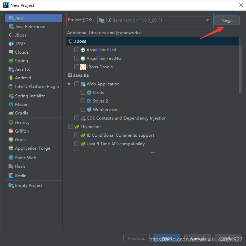
Task: Select the Spring leaf icon
Action: click(x=11, y=61)
